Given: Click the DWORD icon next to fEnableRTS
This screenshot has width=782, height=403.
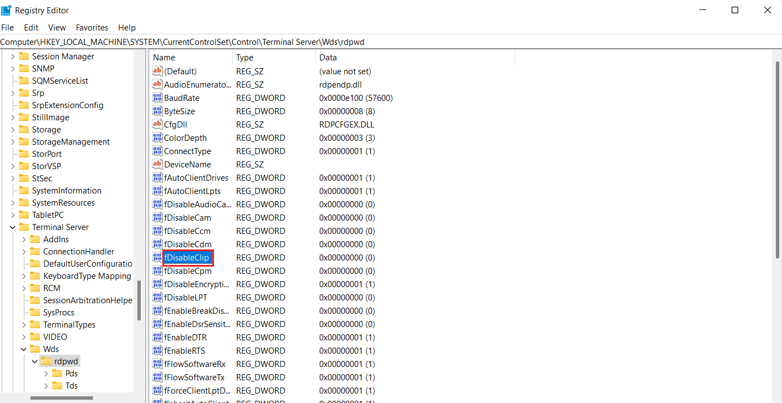Looking at the screenshot, I should pos(157,351).
